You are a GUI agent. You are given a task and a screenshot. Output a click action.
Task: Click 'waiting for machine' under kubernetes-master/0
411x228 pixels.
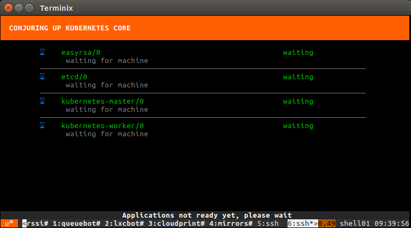[107, 110]
